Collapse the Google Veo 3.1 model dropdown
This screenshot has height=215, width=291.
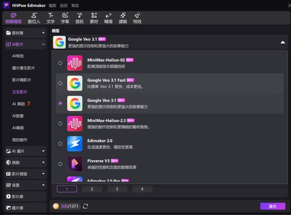point(282,43)
